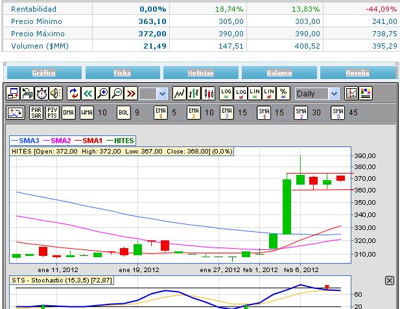
Task: Open the Balance tab
Action: tap(279, 73)
